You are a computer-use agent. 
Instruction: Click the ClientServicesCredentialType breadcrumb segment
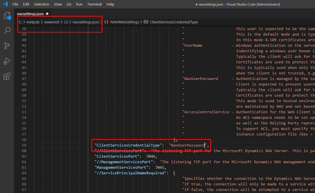[174, 22]
